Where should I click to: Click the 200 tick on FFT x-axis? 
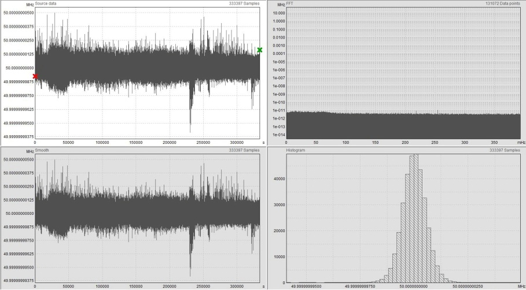[x=405, y=142]
